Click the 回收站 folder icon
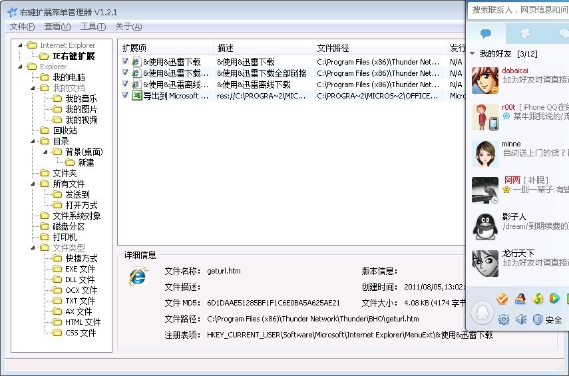569x376 pixels. (x=45, y=130)
